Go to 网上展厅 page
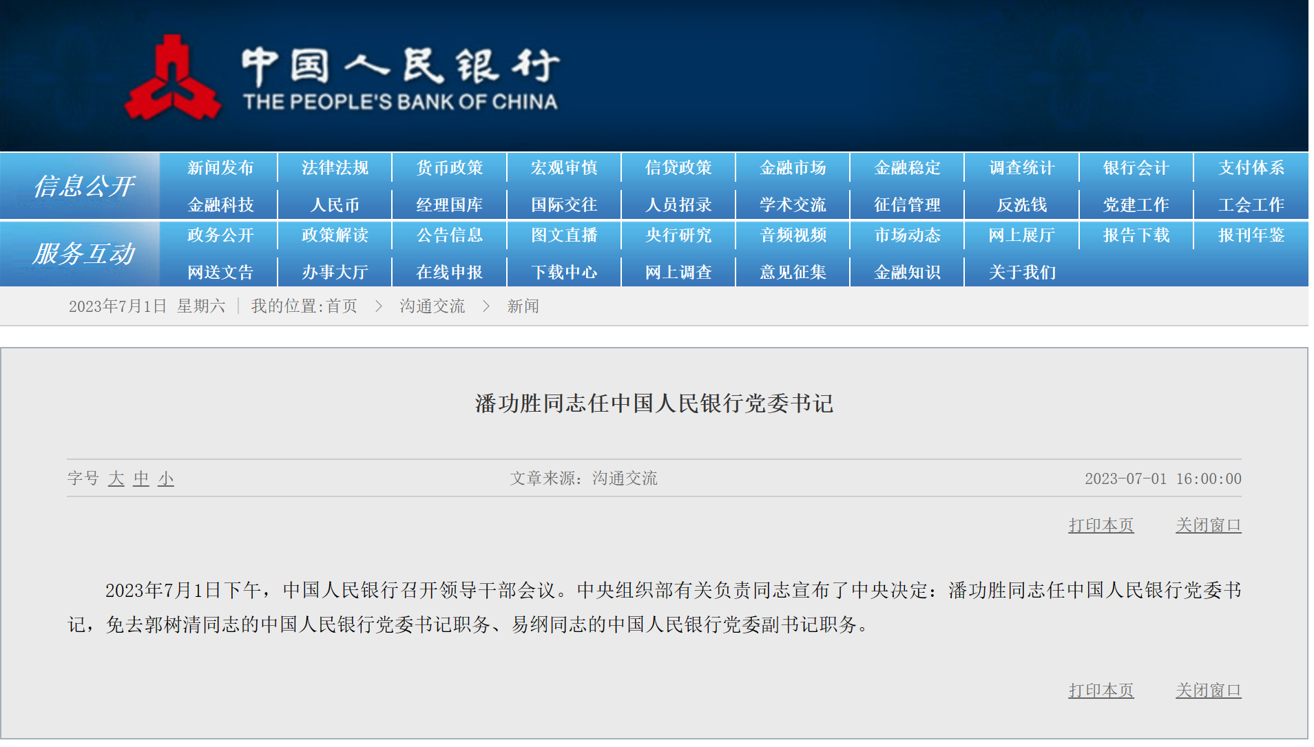The width and height of the screenshot is (1314, 747). point(1022,235)
